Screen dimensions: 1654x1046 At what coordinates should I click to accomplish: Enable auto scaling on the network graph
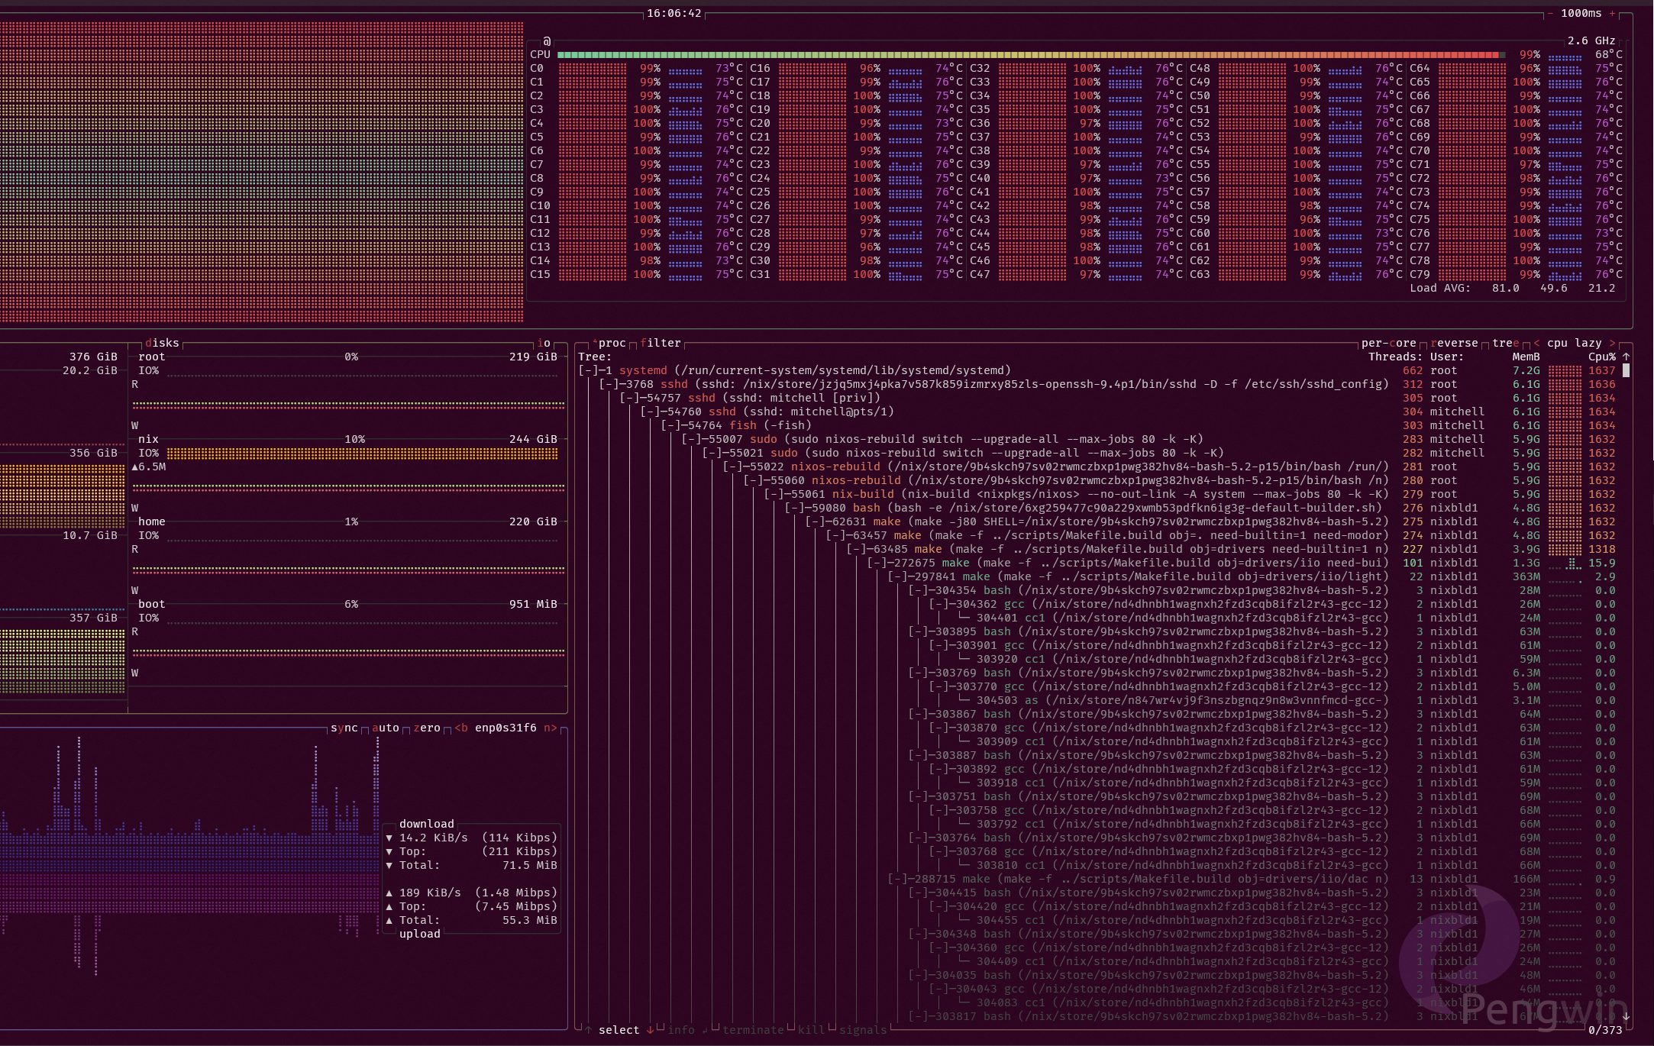tap(384, 728)
